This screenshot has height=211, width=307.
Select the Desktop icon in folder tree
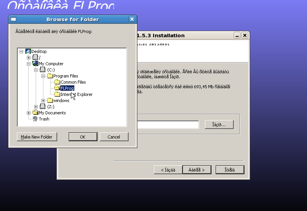point(28,51)
